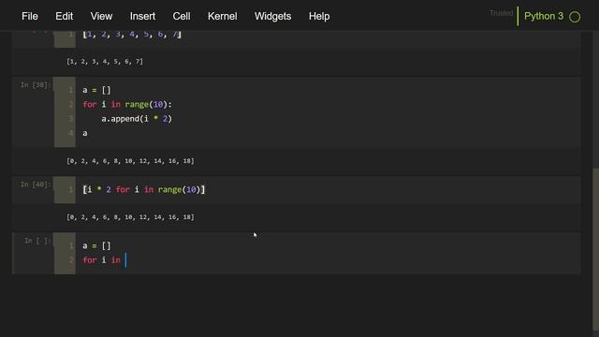Open the Help menu
The height and width of the screenshot is (337, 599).
[x=319, y=16]
